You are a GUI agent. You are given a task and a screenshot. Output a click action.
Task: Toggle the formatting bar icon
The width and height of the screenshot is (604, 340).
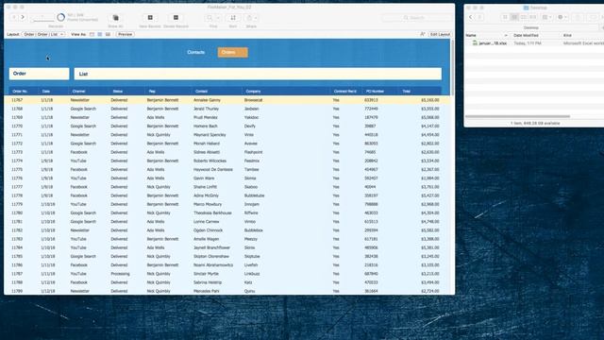pyautogui.click(x=423, y=34)
